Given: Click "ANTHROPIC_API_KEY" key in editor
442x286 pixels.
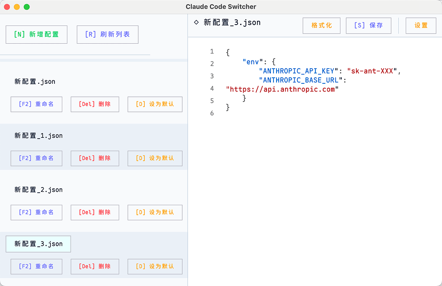Looking at the screenshot, I should 299,71.
